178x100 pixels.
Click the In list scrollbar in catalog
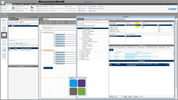coord(173,28)
